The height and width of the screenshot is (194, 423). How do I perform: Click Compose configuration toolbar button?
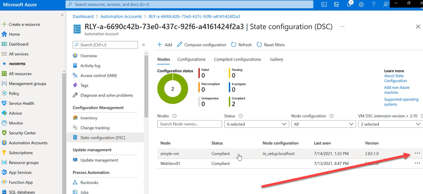click(x=202, y=45)
